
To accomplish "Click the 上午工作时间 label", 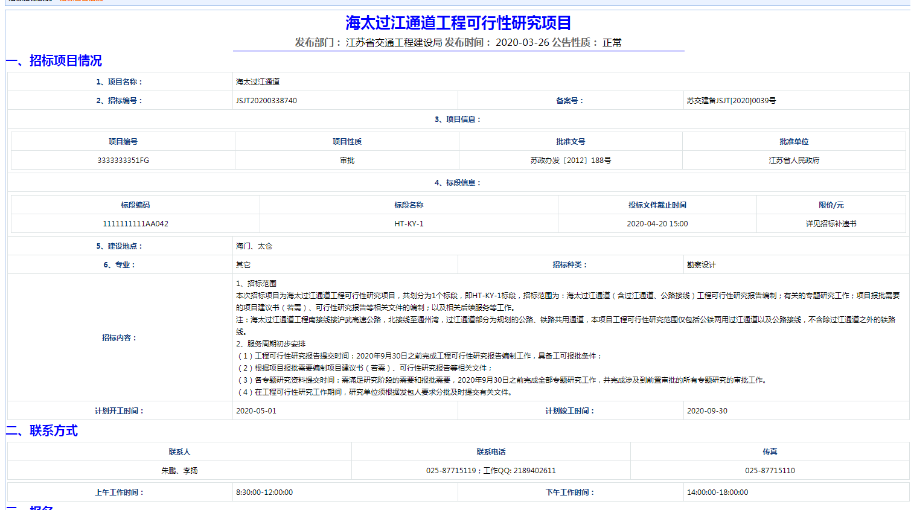I will pyautogui.click(x=119, y=492).
